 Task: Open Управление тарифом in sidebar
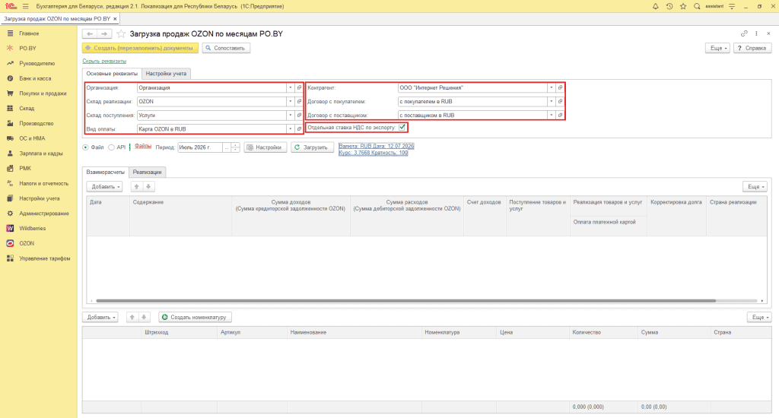45,258
